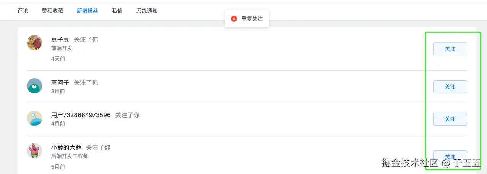Click avatar of 用户7328664973596
Screen dimensions: 487x174
[34, 118]
